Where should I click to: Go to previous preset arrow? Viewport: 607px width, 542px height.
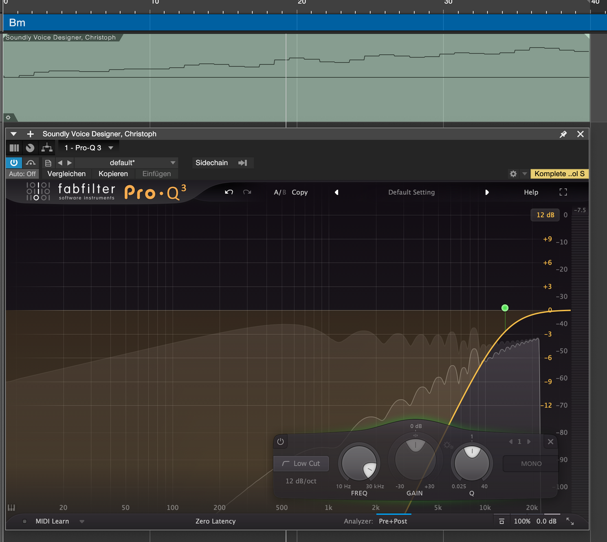point(60,163)
